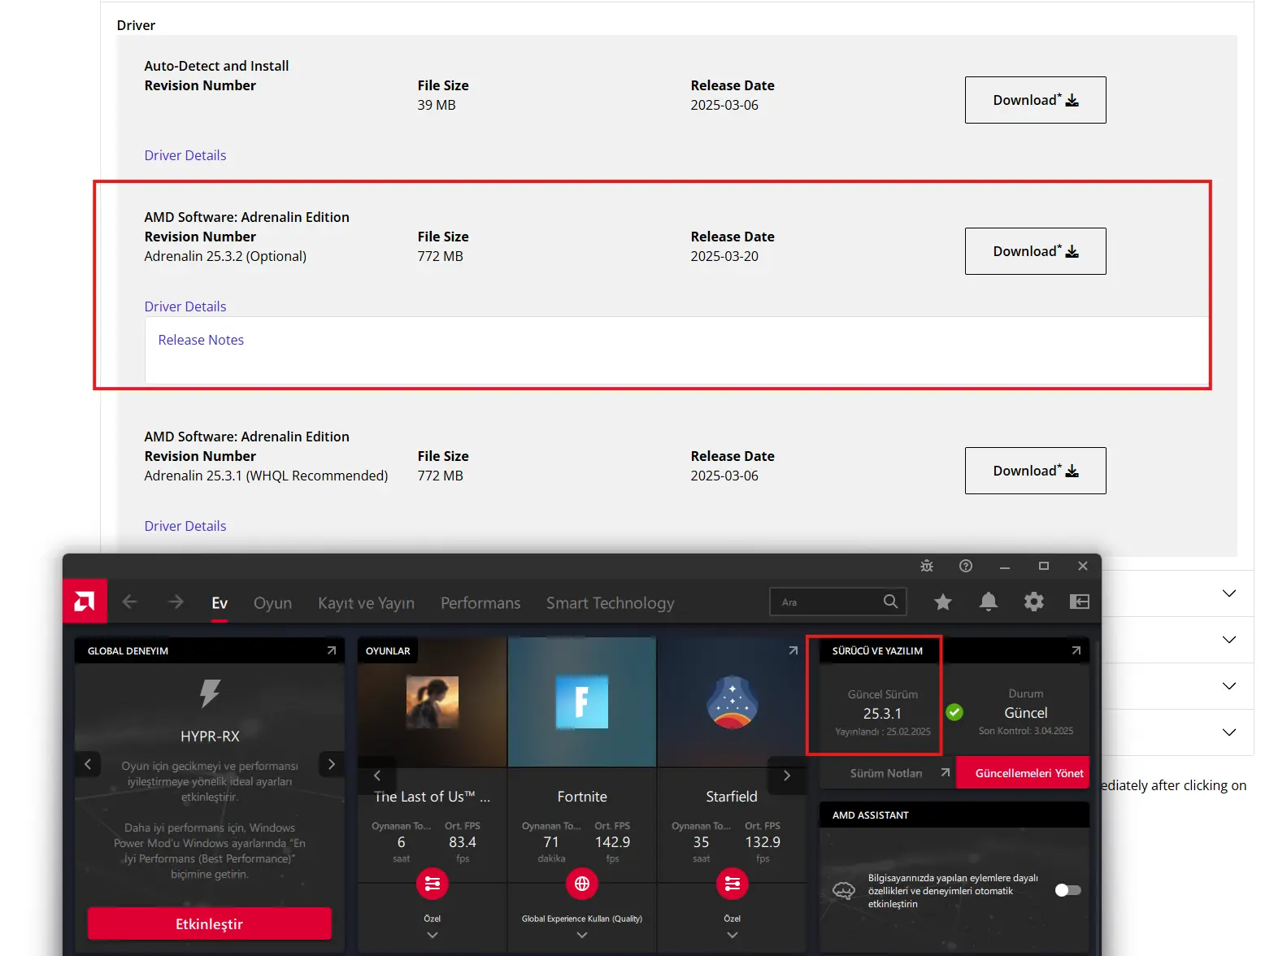Expand the second collapsed web page section chevron
Screen dimensions: 1287x956
point(1229,640)
